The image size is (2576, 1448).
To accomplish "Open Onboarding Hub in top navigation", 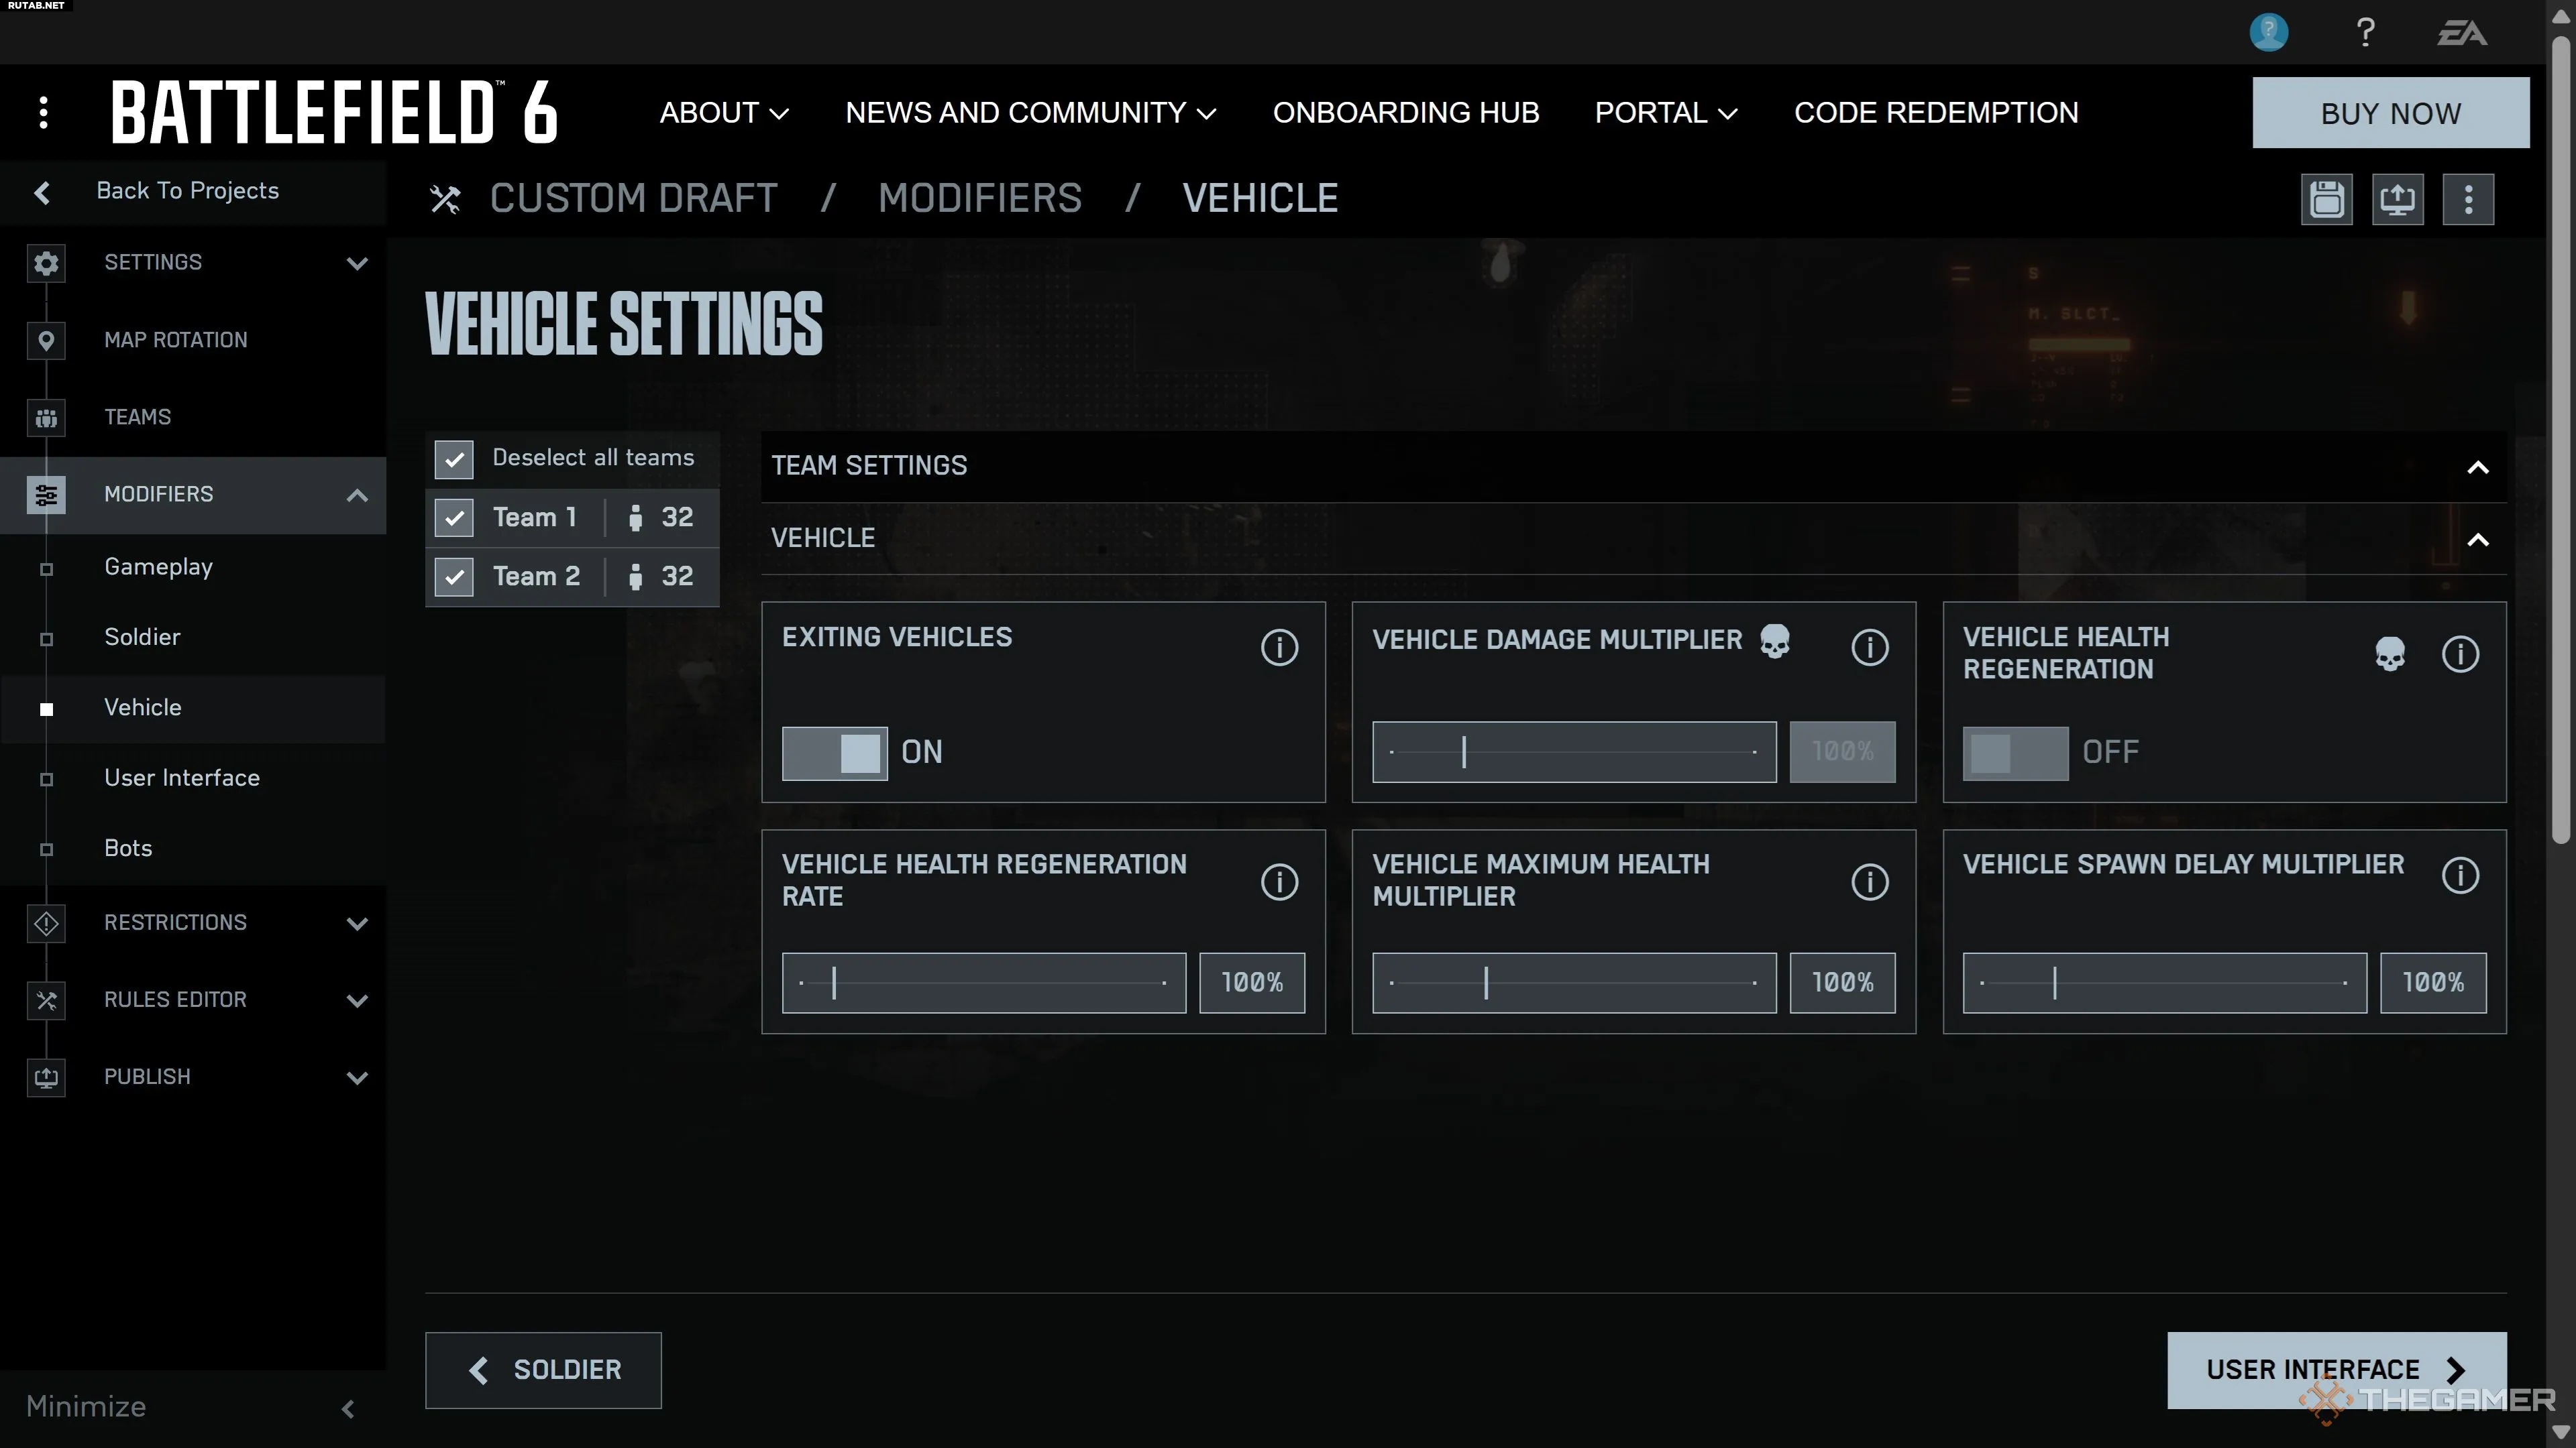I will pyautogui.click(x=1405, y=113).
